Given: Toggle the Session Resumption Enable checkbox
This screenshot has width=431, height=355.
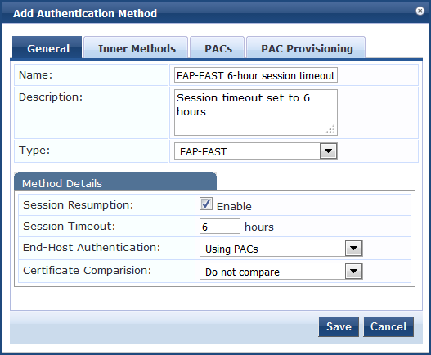Looking at the screenshot, I should [x=206, y=204].
